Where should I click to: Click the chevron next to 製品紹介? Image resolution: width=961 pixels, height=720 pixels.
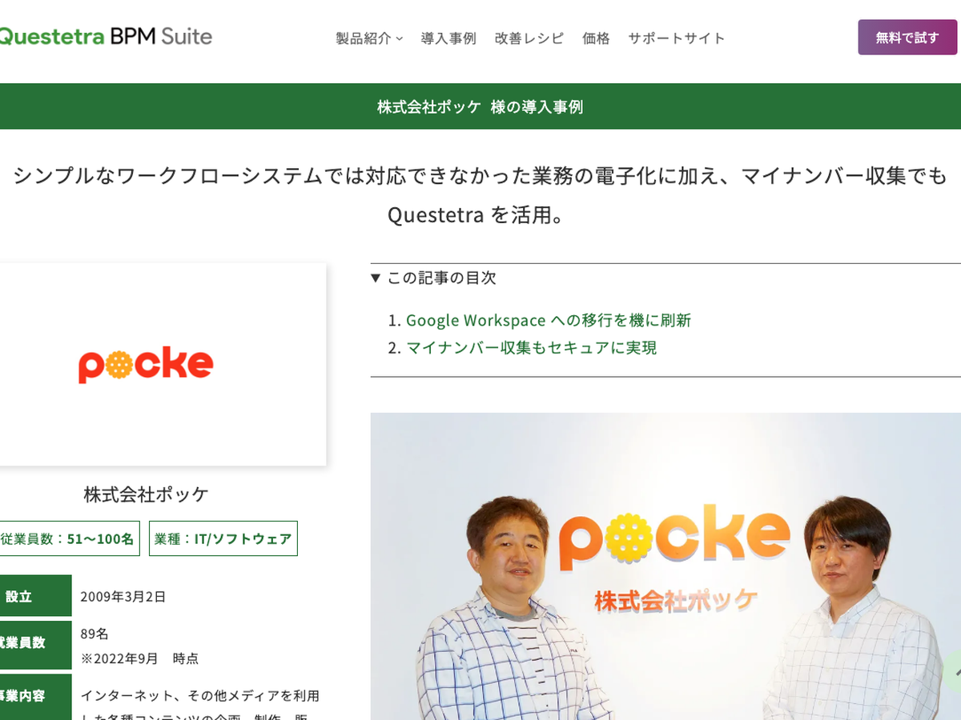point(399,38)
